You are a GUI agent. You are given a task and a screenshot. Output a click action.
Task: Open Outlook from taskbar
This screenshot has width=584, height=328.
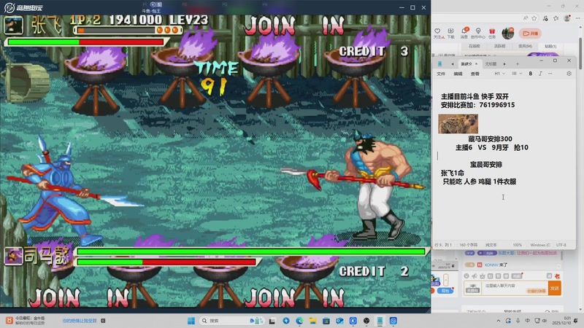(339, 321)
